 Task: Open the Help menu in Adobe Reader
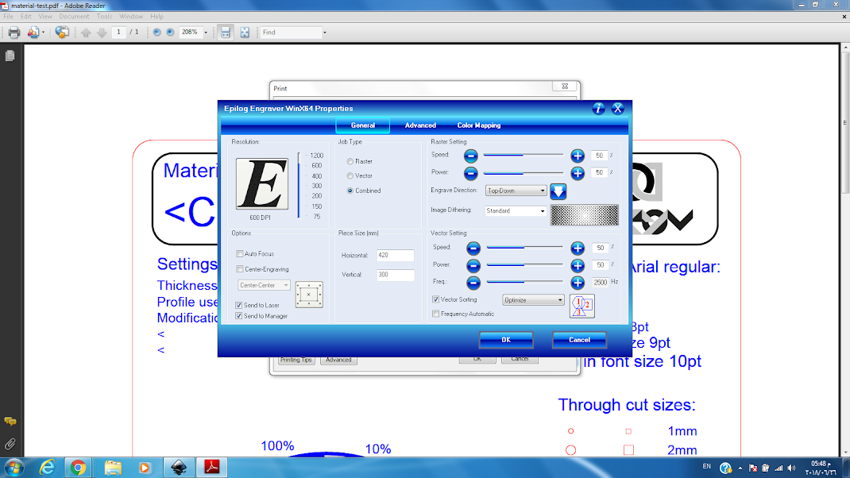156,17
